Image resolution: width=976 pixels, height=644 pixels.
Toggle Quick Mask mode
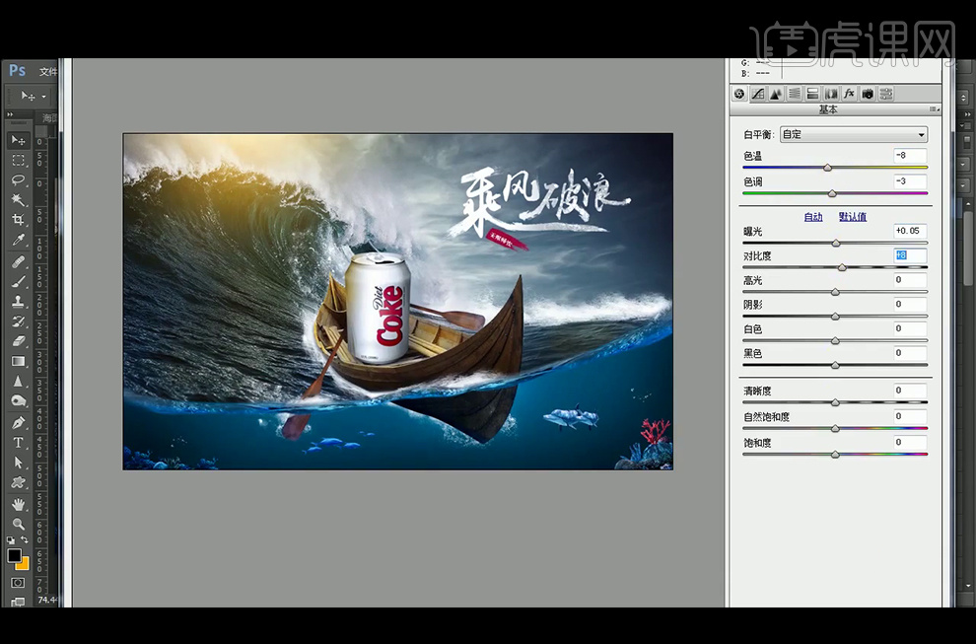point(18,583)
